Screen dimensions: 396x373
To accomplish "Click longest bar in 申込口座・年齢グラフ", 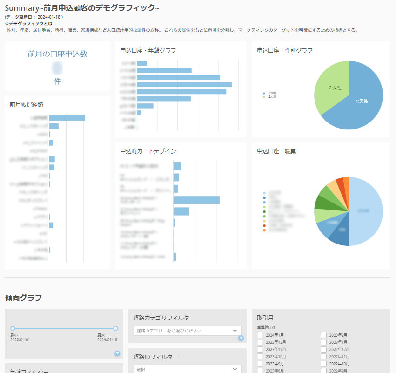I will click(184, 84).
